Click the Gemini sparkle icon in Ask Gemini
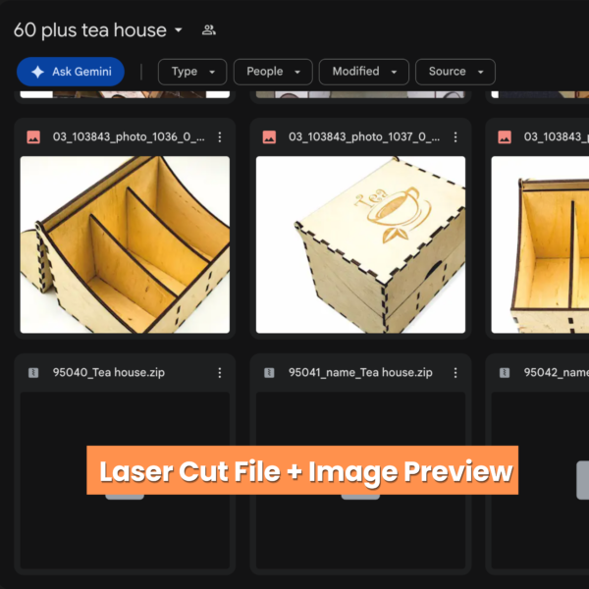Image resolution: width=589 pixels, height=589 pixels. tap(38, 72)
